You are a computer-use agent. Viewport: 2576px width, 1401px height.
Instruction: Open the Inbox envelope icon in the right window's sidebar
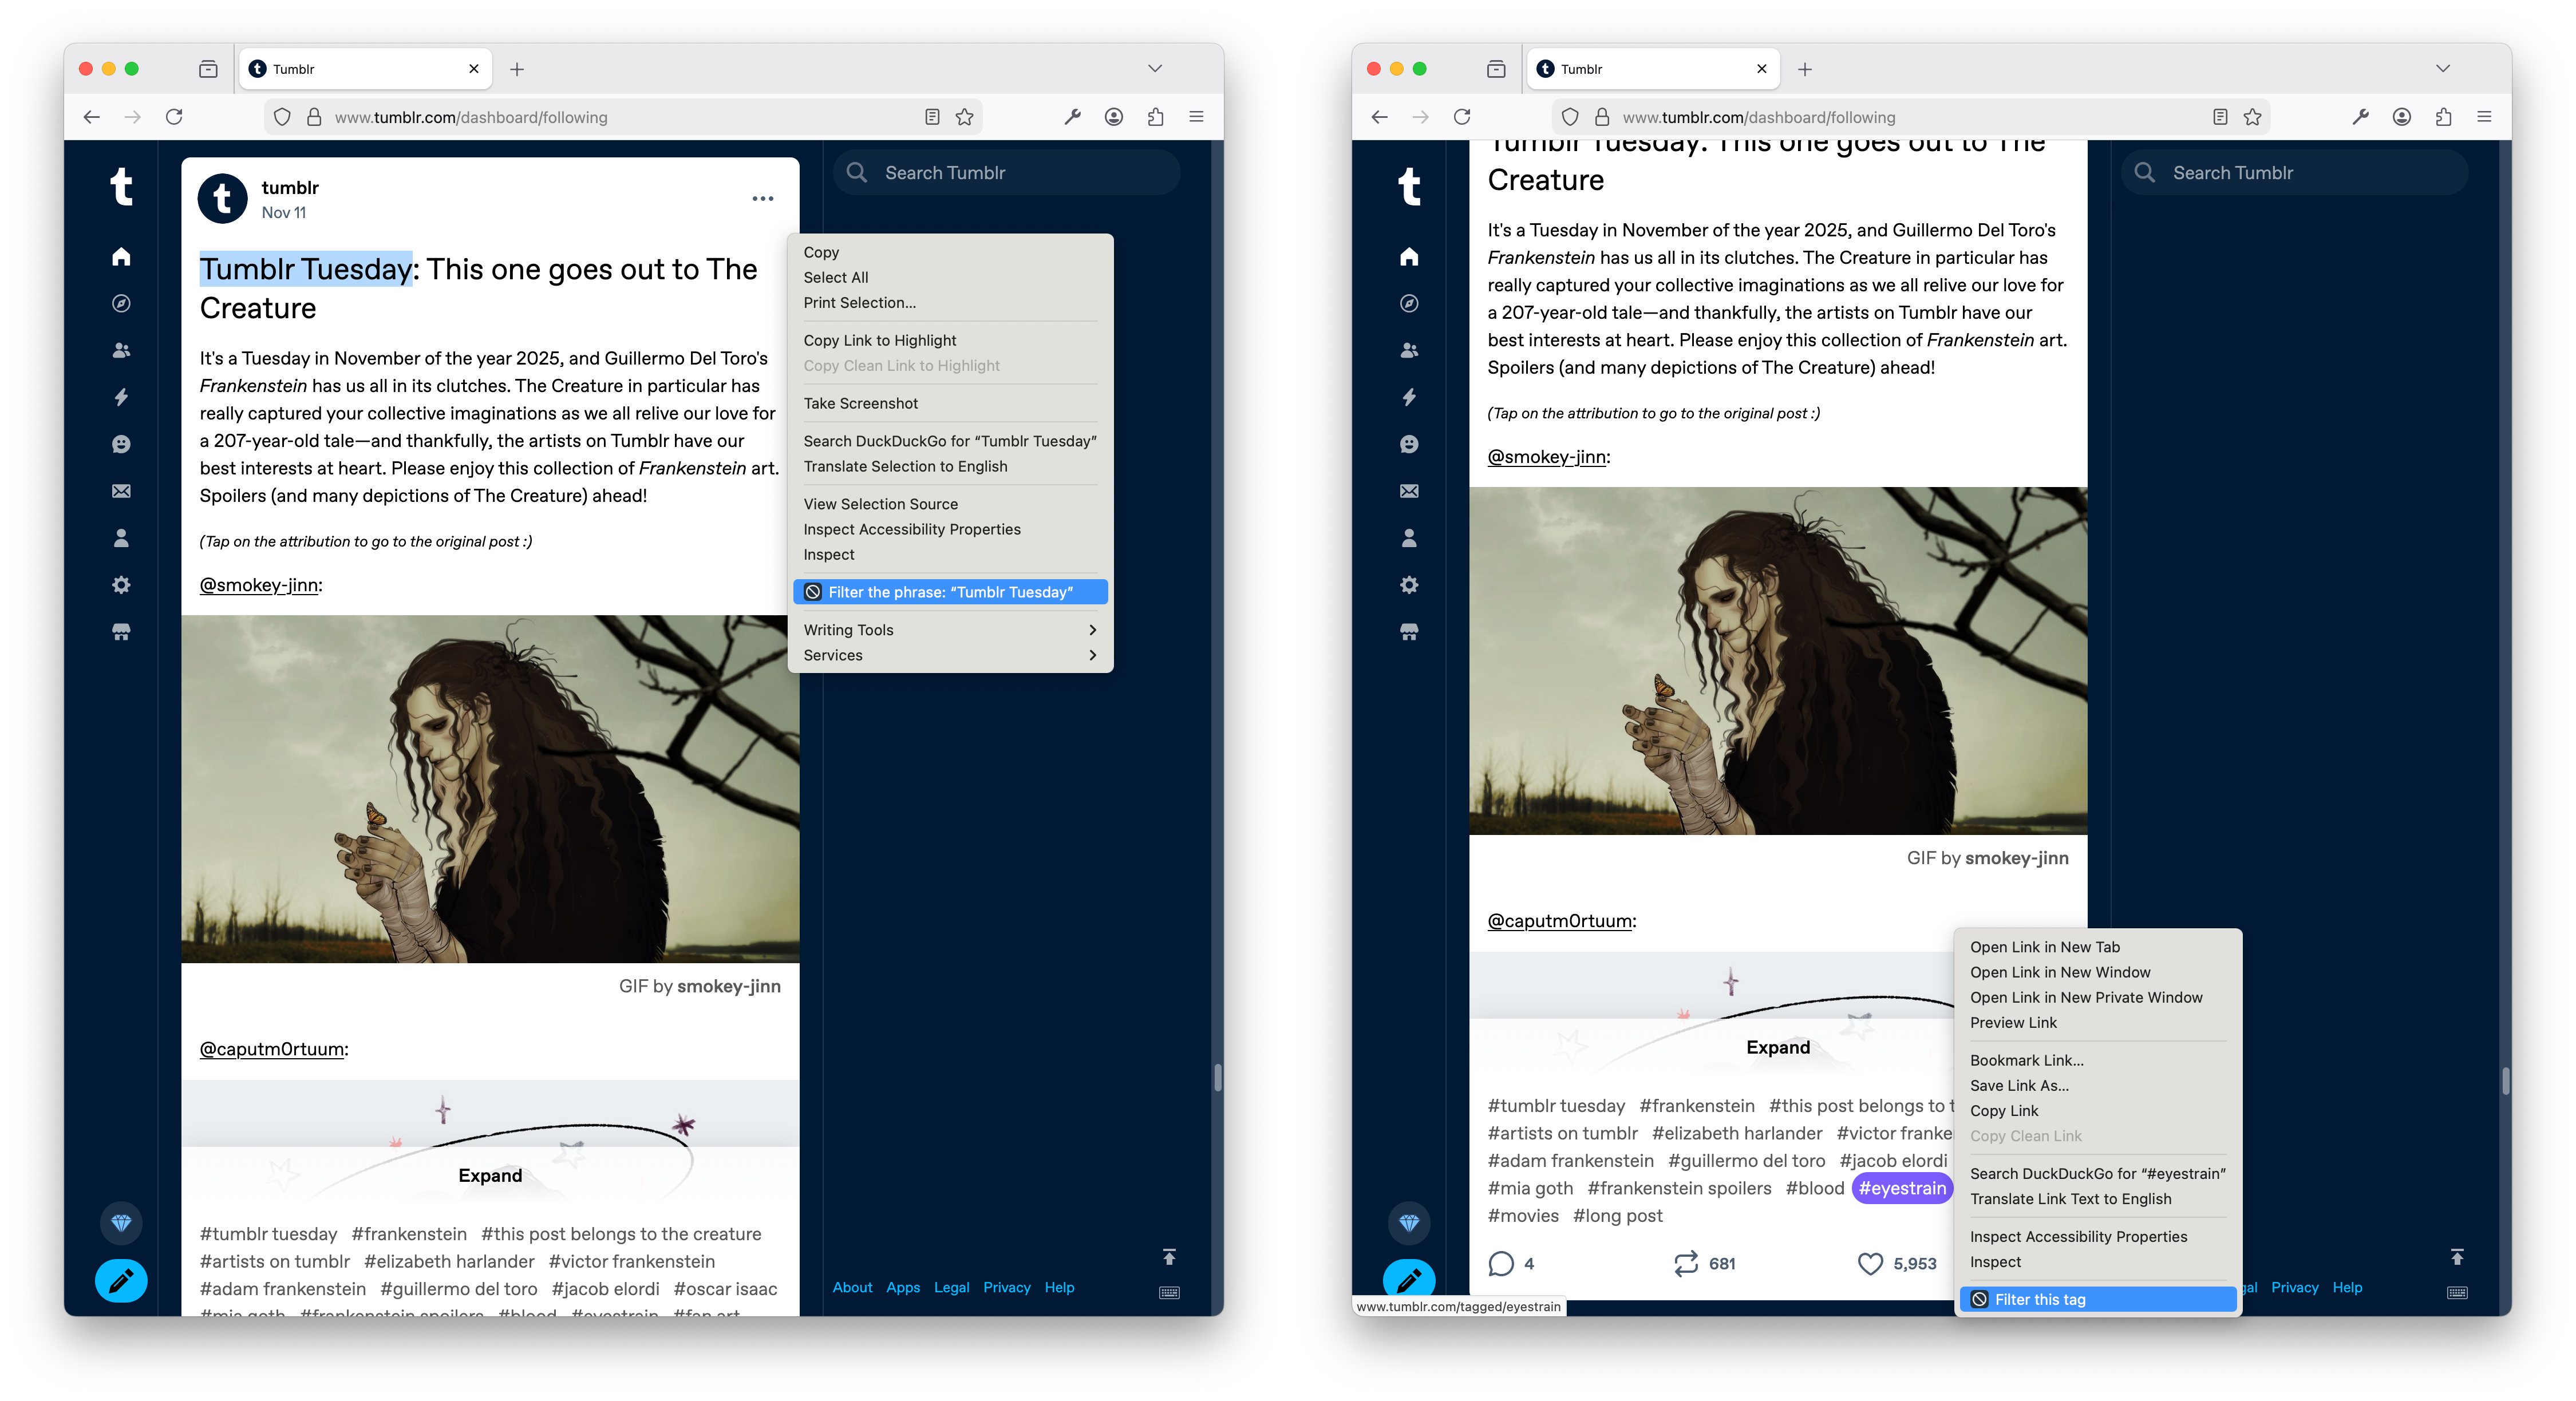tap(1409, 491)
